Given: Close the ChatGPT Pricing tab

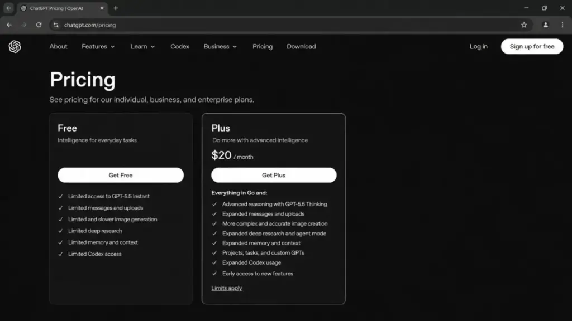Looking at the screenshot, I should point(102,8).
